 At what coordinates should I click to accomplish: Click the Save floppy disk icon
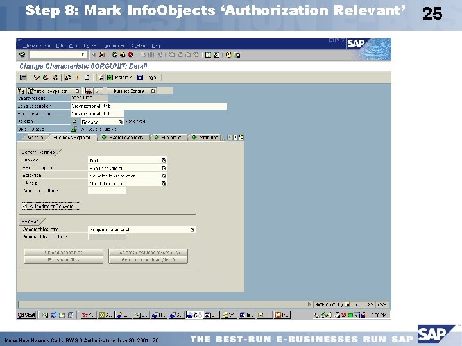102,54
